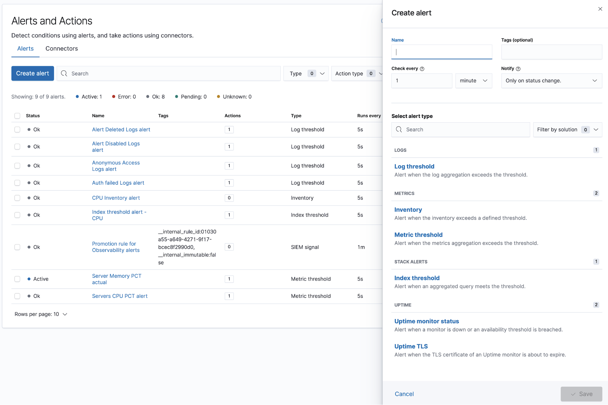This screenshot has height=405, width=608.
Task: Check the Server Memory PCT actual row checkbox
Action: point(17,279)
